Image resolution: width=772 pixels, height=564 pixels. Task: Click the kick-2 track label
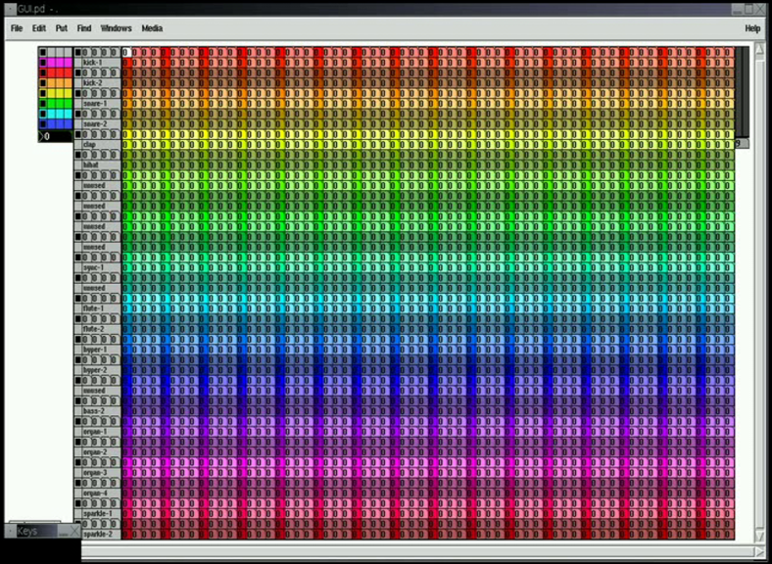pos(92,83)
